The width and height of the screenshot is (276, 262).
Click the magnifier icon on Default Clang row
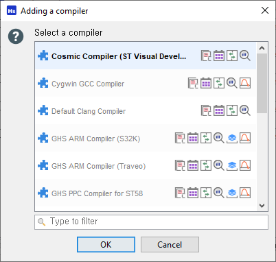pyautogui.click(x=245, y=110)
